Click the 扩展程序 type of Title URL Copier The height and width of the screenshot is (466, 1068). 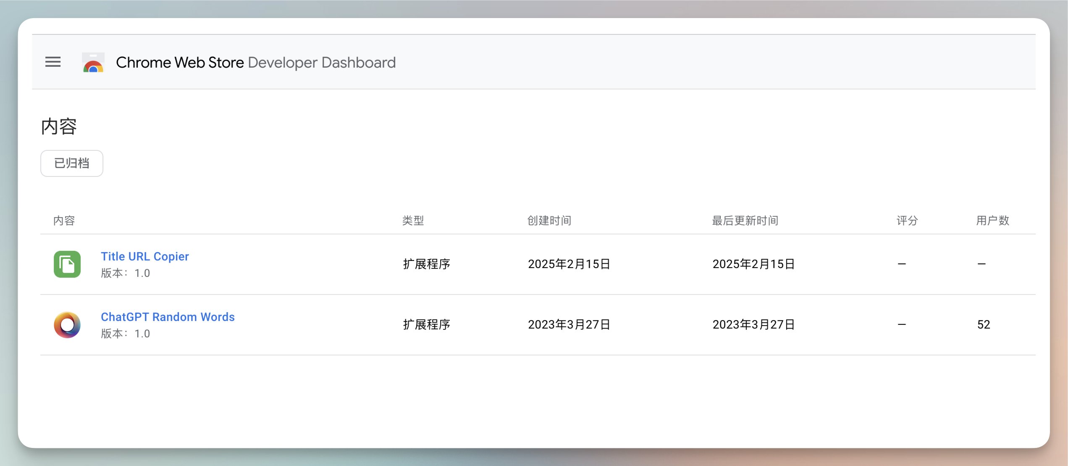[427, 264]
